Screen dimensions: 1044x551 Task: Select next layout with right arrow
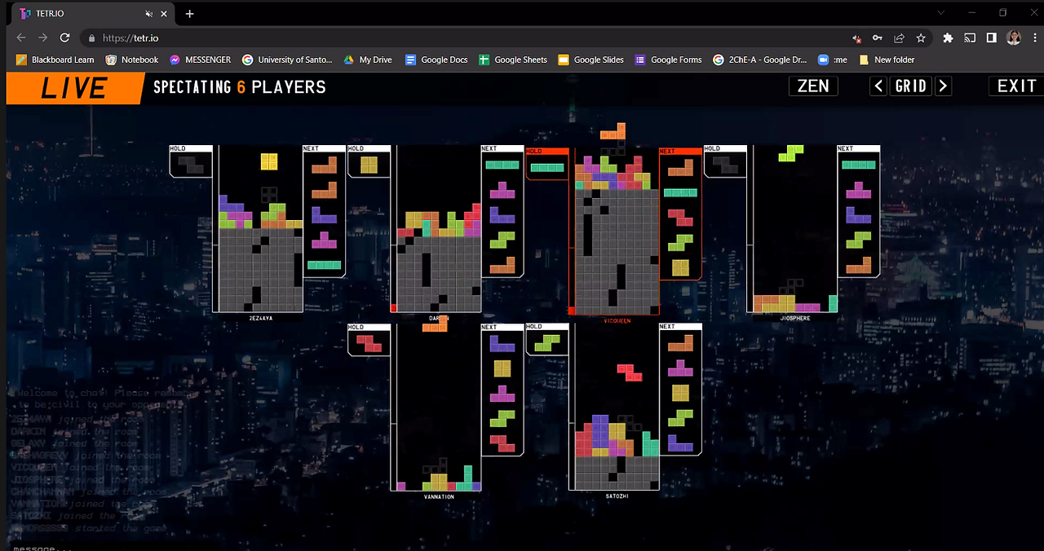[x=944, y=86]
